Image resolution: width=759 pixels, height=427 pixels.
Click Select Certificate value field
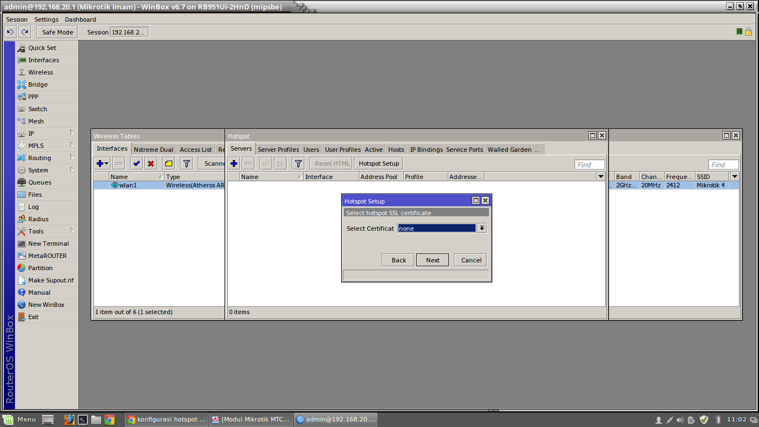coord(437,229)
